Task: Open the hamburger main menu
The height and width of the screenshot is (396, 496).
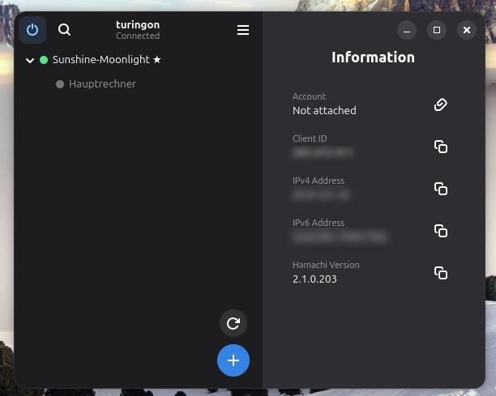Action: [243, 30]
